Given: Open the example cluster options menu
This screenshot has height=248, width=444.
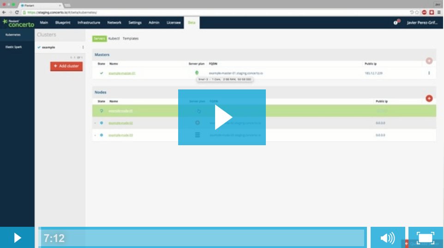Looking at the screenshot, I should click(x=83, y=47).
